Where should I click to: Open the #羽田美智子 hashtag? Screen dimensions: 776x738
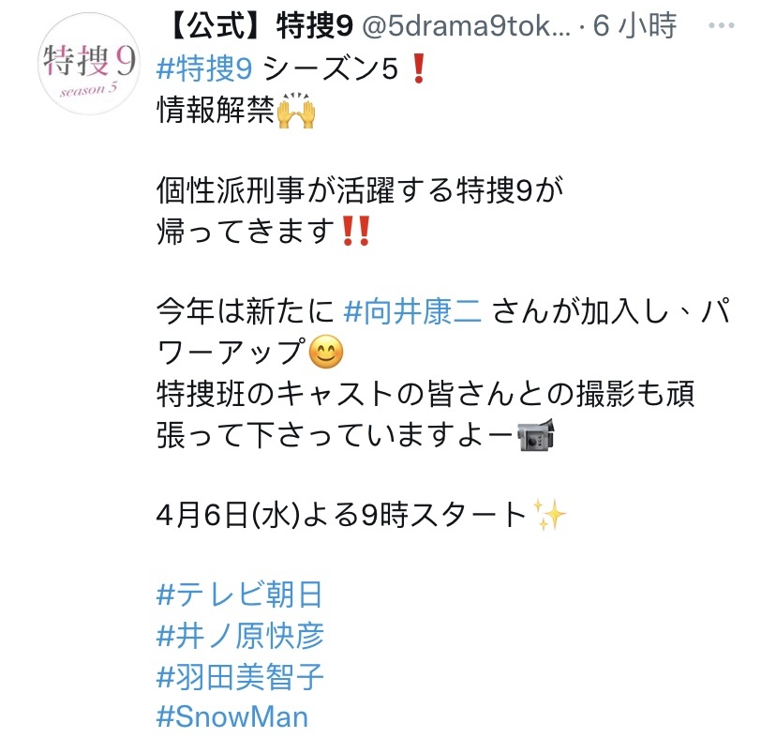(x=240, y=677)
